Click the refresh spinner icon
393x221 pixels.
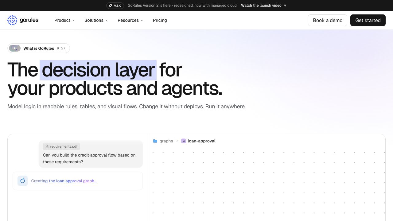click(x=22, y=181)
